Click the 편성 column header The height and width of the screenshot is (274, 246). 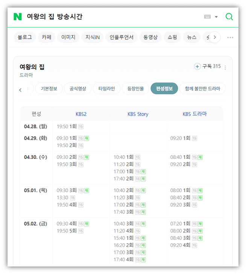[x=36, y=114]
